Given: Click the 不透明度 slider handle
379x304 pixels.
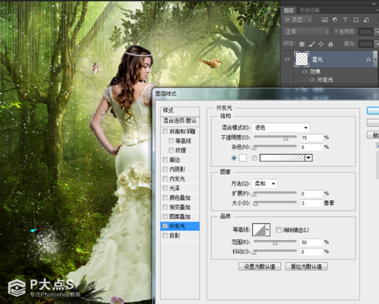Looking at the screenshot, I should [x=286, y=138].
